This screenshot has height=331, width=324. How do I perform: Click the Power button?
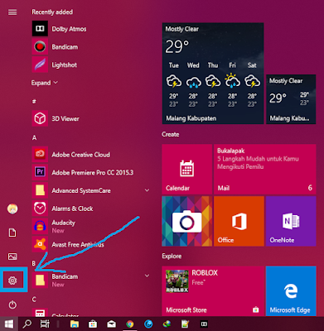point(12,305)
